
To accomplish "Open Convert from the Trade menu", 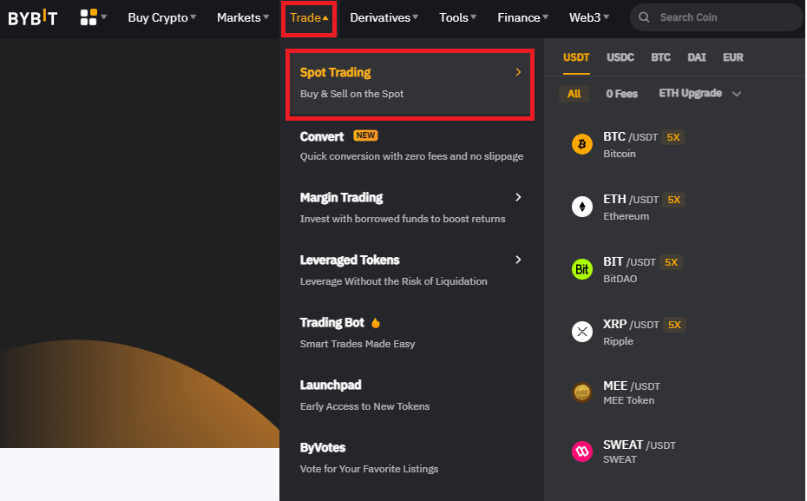I will [322, 136].
